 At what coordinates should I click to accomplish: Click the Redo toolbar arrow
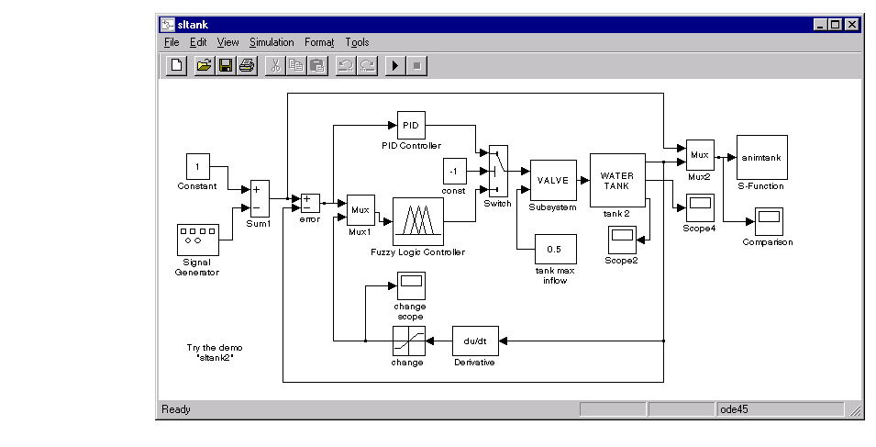(367, 65)
